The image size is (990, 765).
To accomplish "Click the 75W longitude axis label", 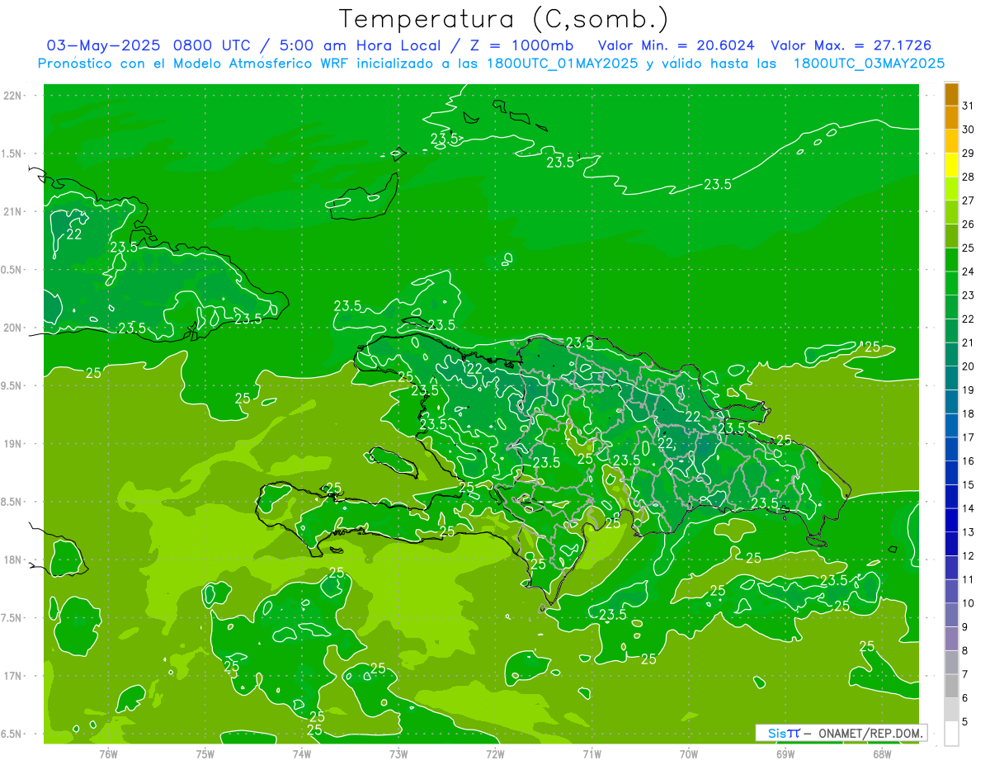I will 205,753.
